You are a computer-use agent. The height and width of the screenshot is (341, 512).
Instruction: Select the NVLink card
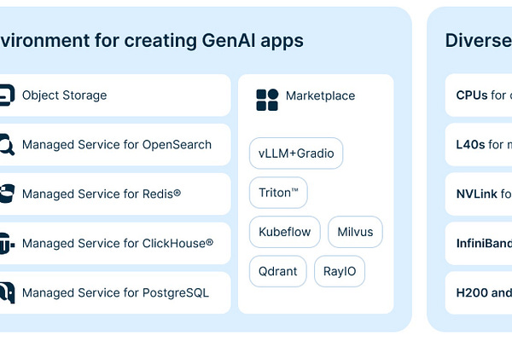point(479,194)
